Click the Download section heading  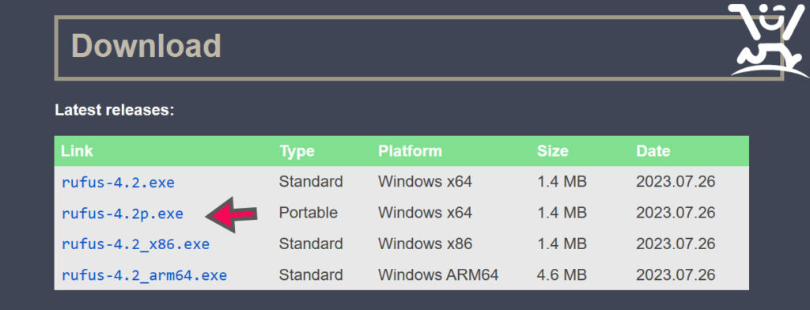(x=146, y=45)
